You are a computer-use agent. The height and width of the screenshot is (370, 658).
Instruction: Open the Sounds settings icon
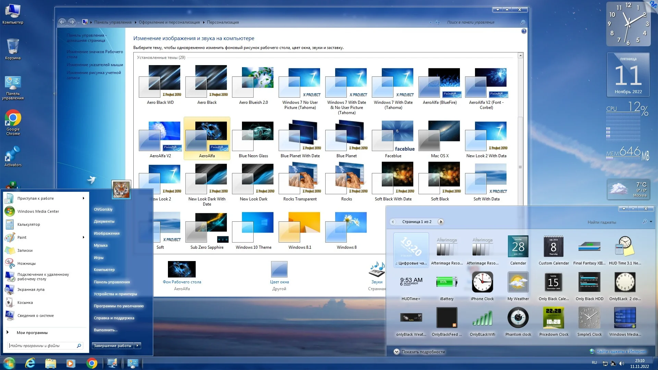point(377,270)
